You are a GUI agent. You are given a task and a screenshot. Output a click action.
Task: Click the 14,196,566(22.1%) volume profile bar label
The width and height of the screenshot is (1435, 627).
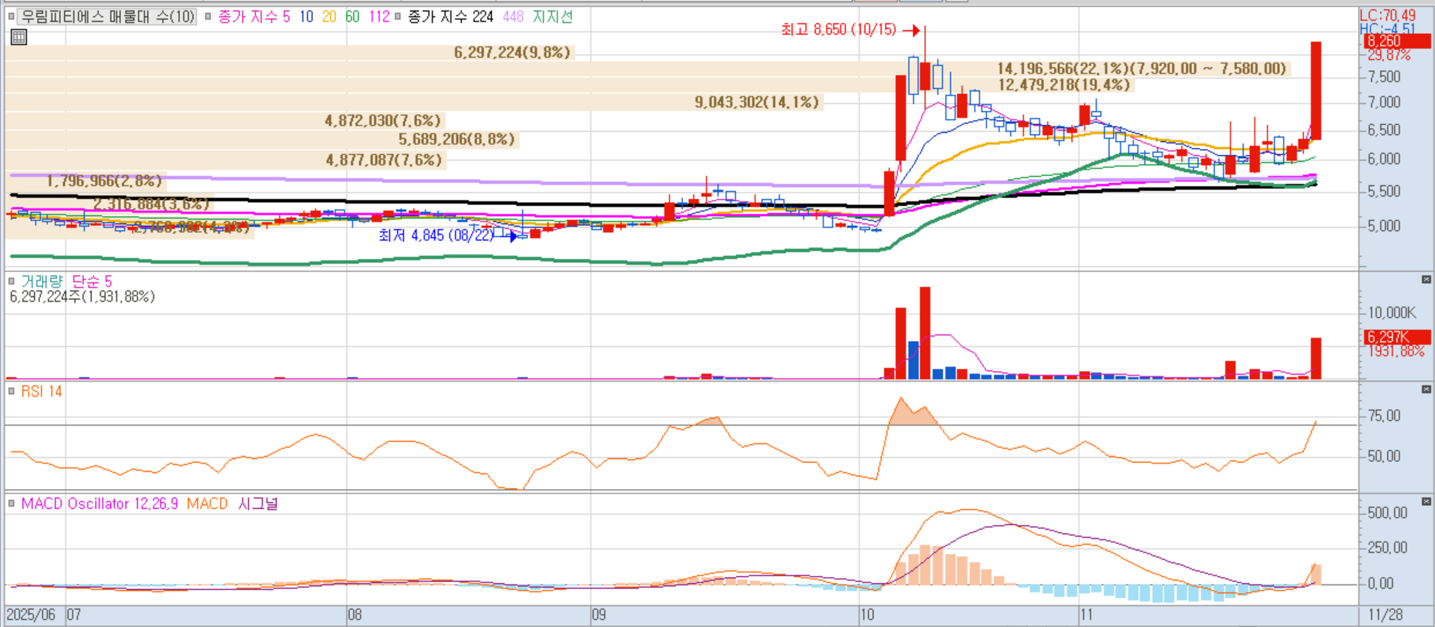pyautogui.click(x=1141, y=69)
